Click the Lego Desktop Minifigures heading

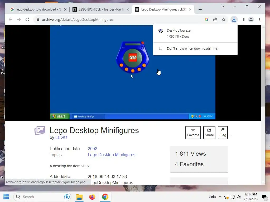coord(94,130)
